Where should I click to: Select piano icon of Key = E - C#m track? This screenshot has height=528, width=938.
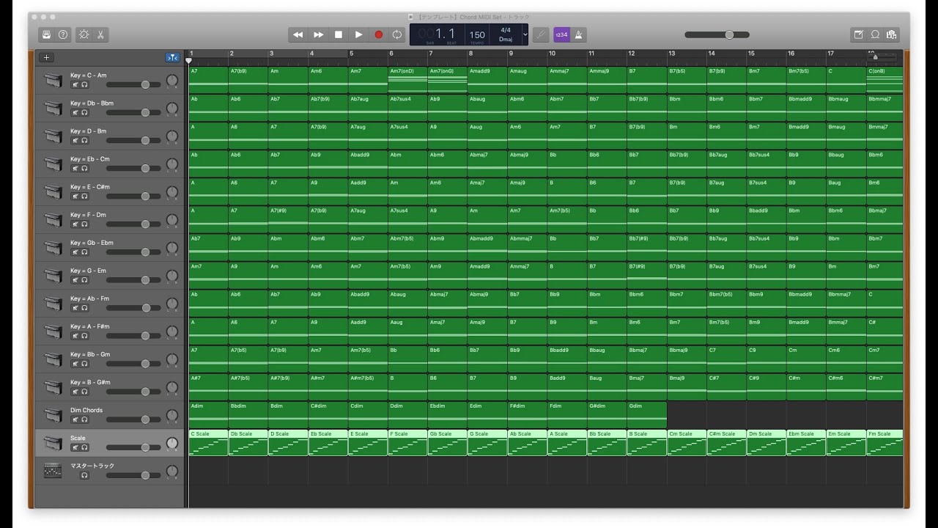pos(53,191)
